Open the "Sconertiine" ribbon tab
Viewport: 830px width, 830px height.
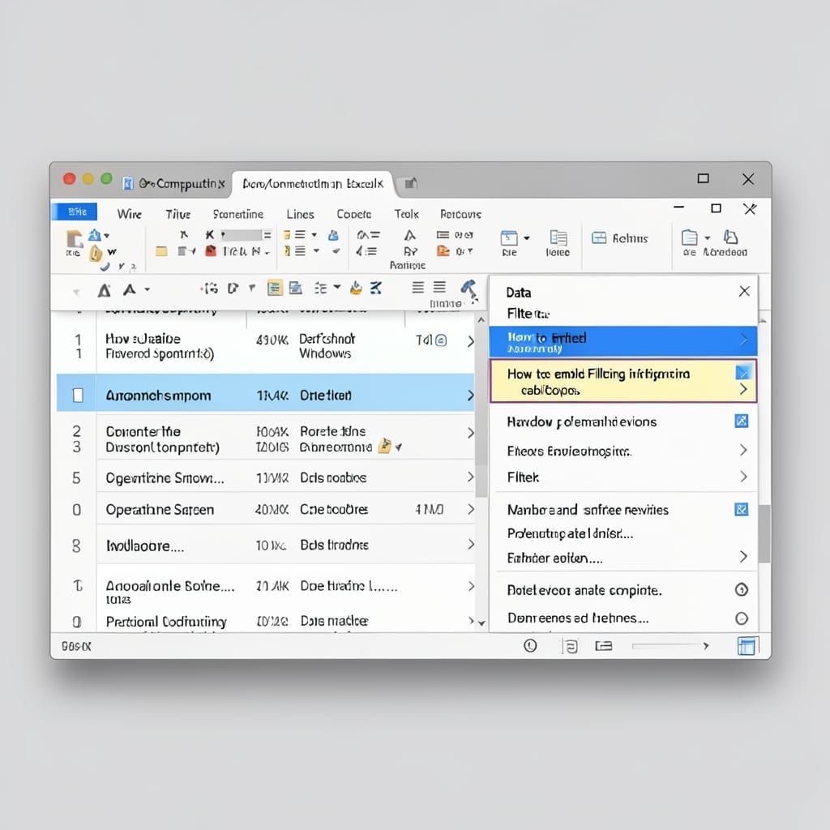tap(238, 214)
